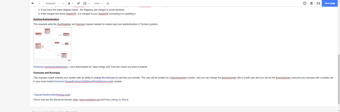Open the Insert menu
The image size is (340, 112).
point(98,3)
